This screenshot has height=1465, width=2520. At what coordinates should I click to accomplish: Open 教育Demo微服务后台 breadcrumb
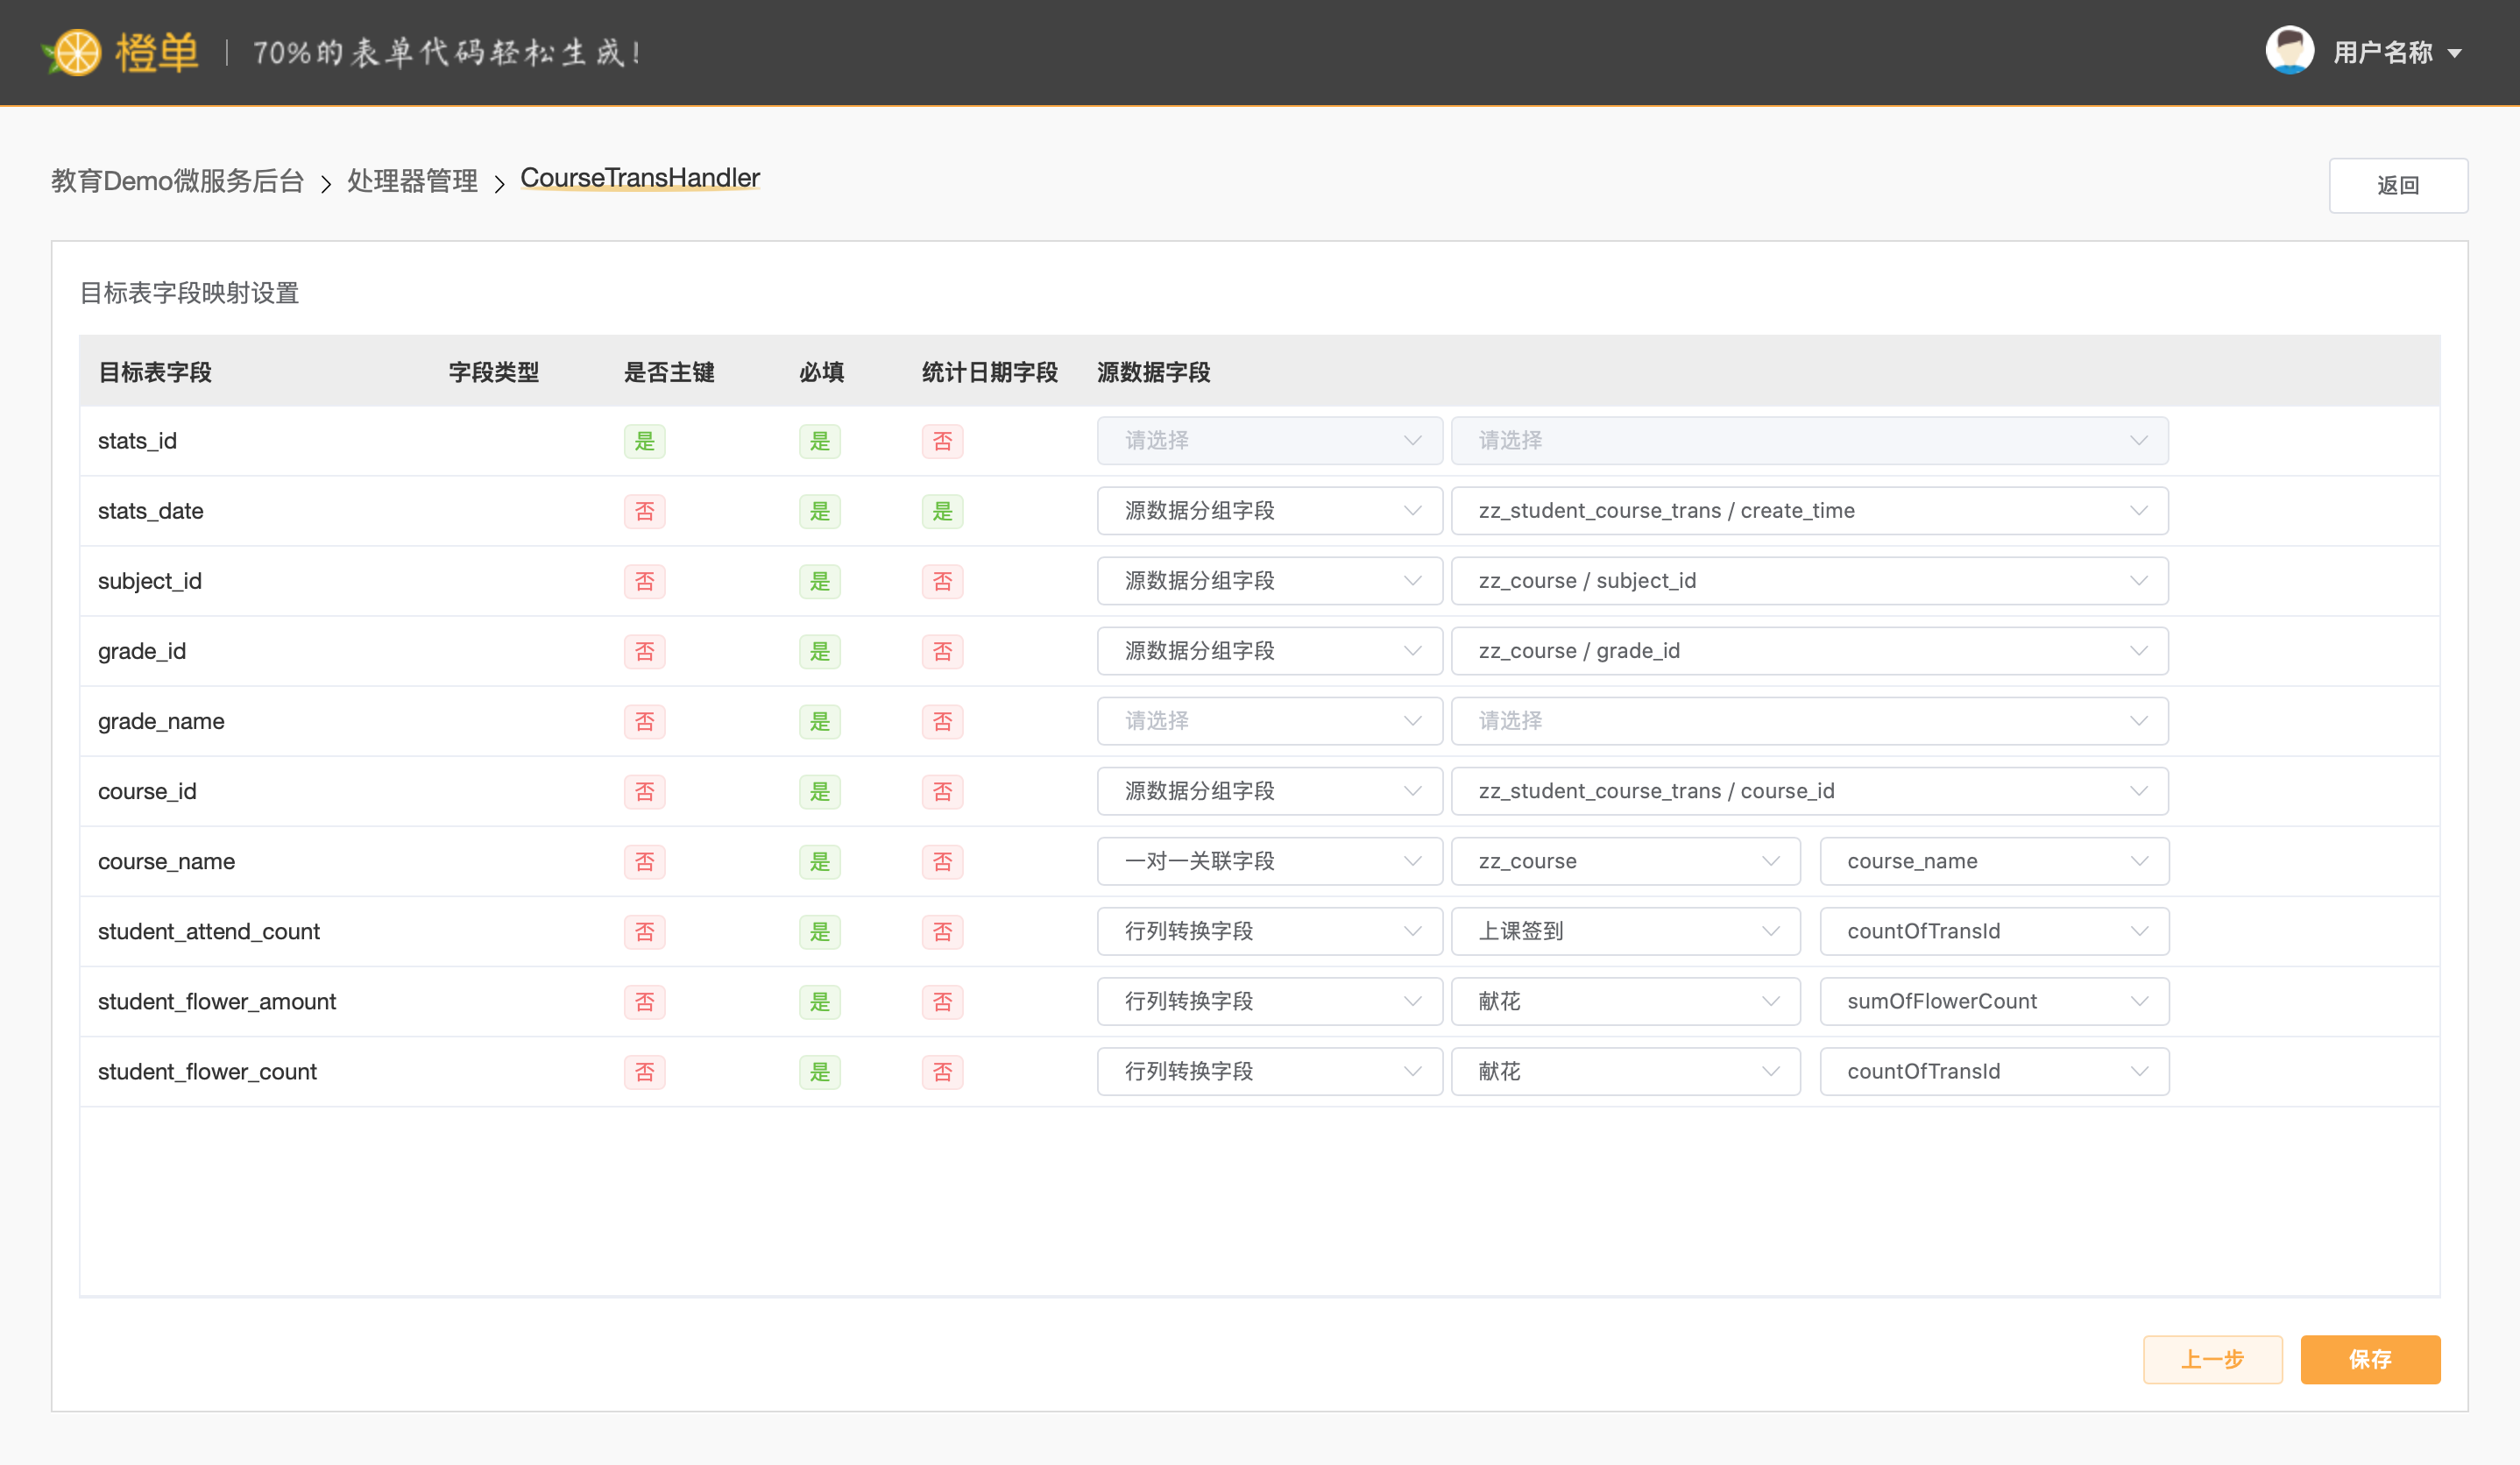(178, 181)
